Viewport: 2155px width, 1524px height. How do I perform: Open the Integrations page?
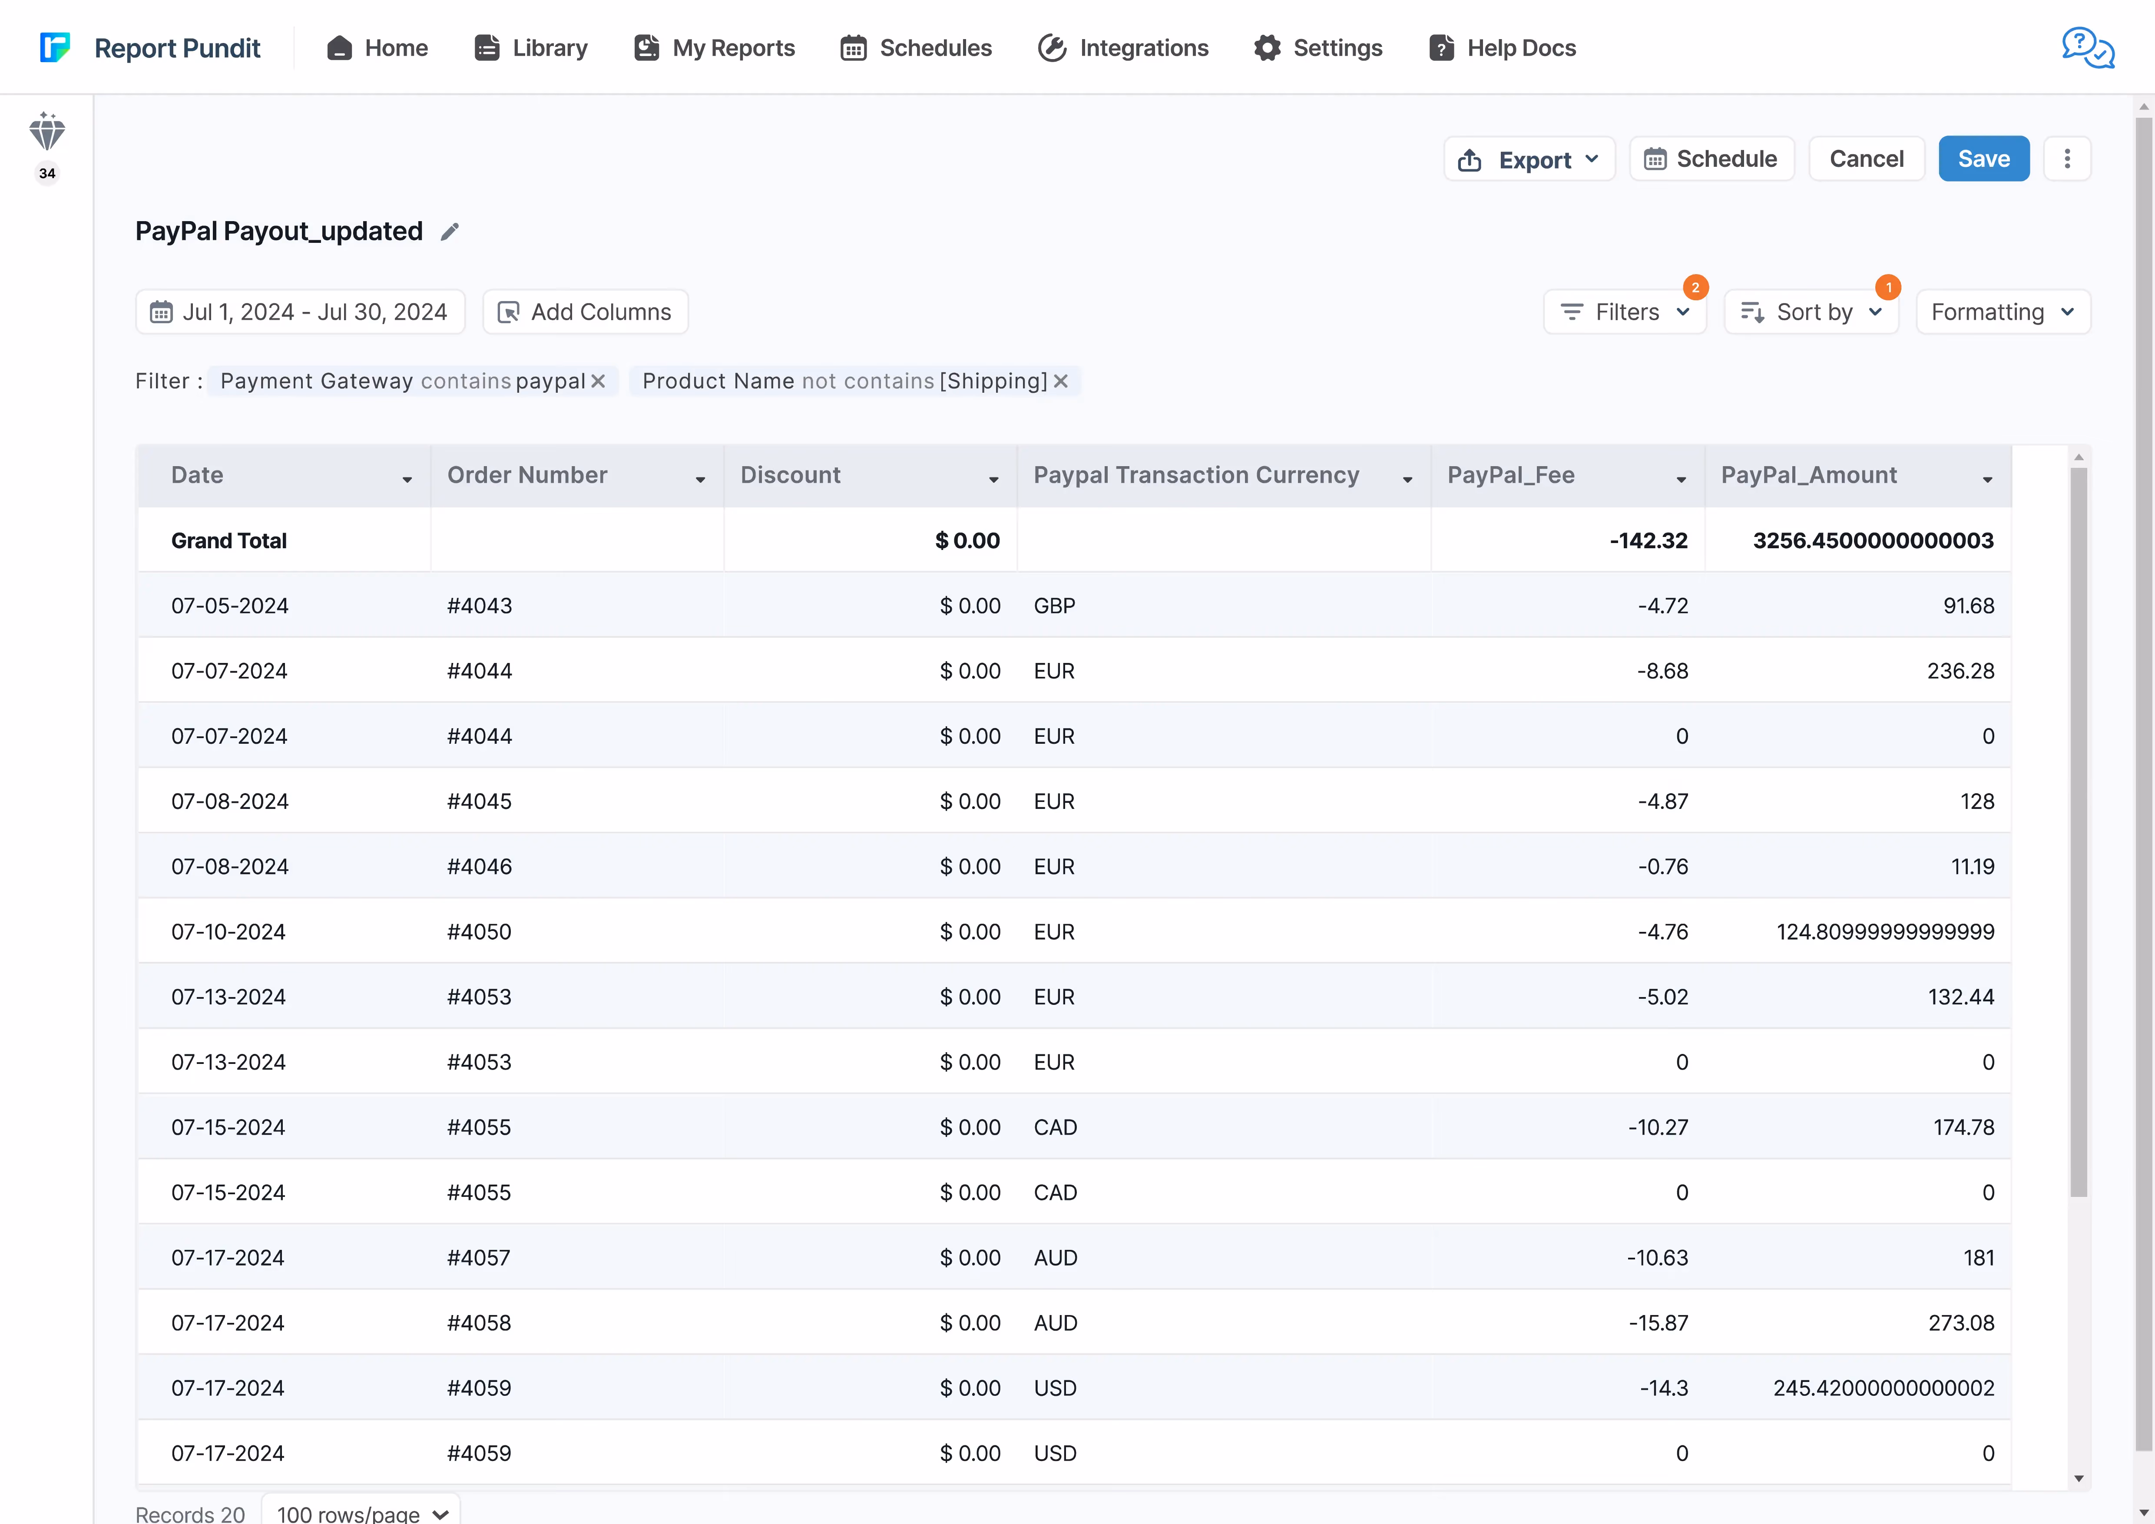(1123, 48)
